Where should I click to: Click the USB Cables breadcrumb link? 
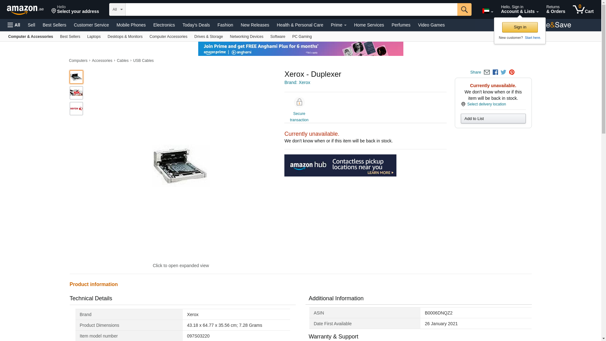tap(143, 61)
